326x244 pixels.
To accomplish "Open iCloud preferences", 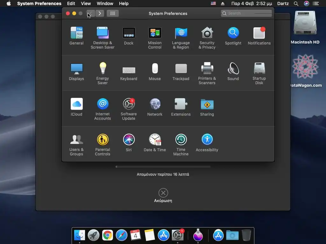I will pos(76,107).
